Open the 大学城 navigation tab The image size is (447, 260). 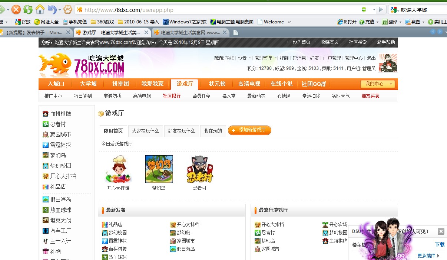pos(88,84)
